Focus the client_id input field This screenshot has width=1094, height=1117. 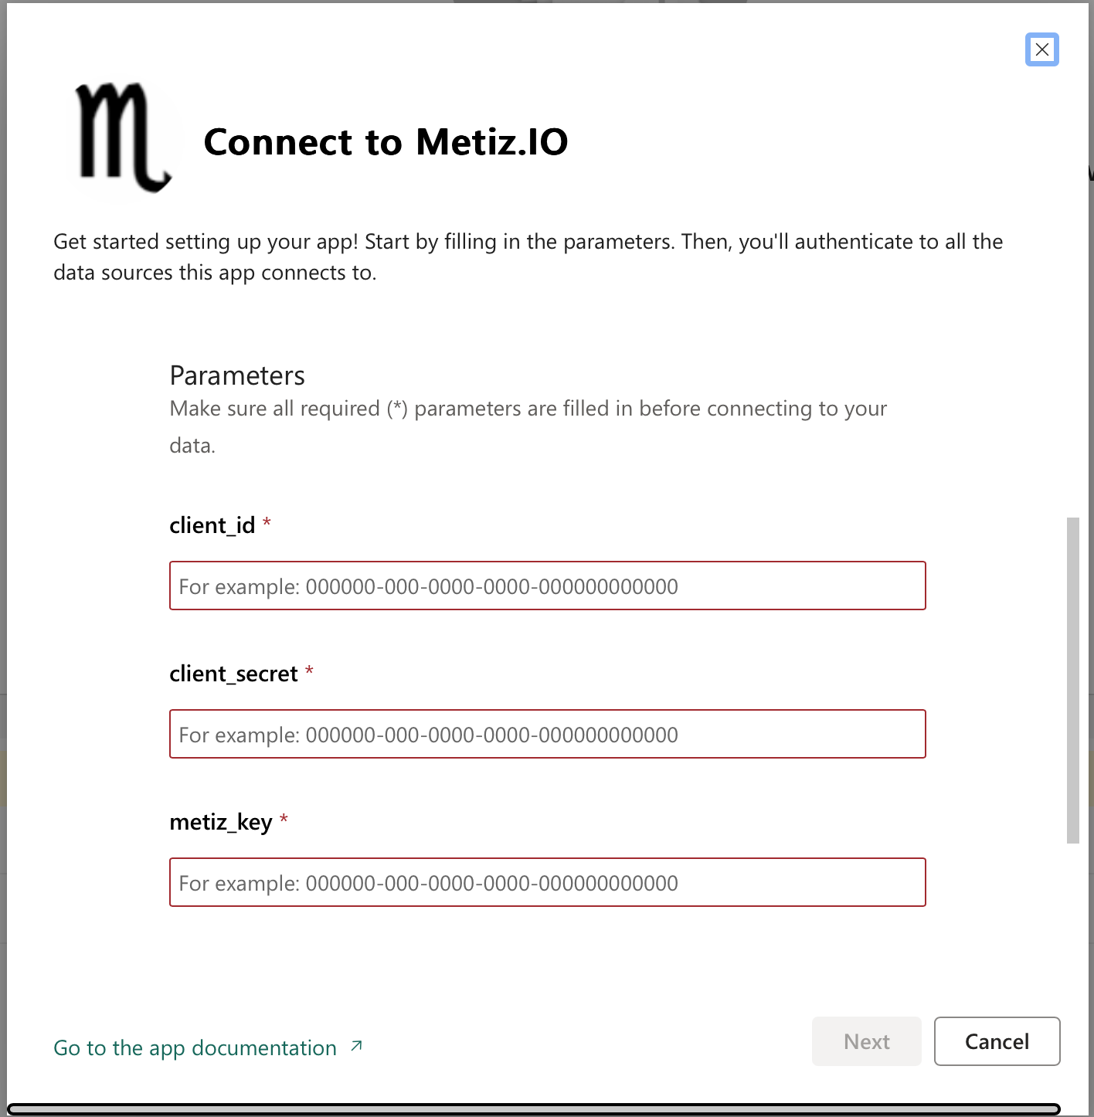pos(547,586)
